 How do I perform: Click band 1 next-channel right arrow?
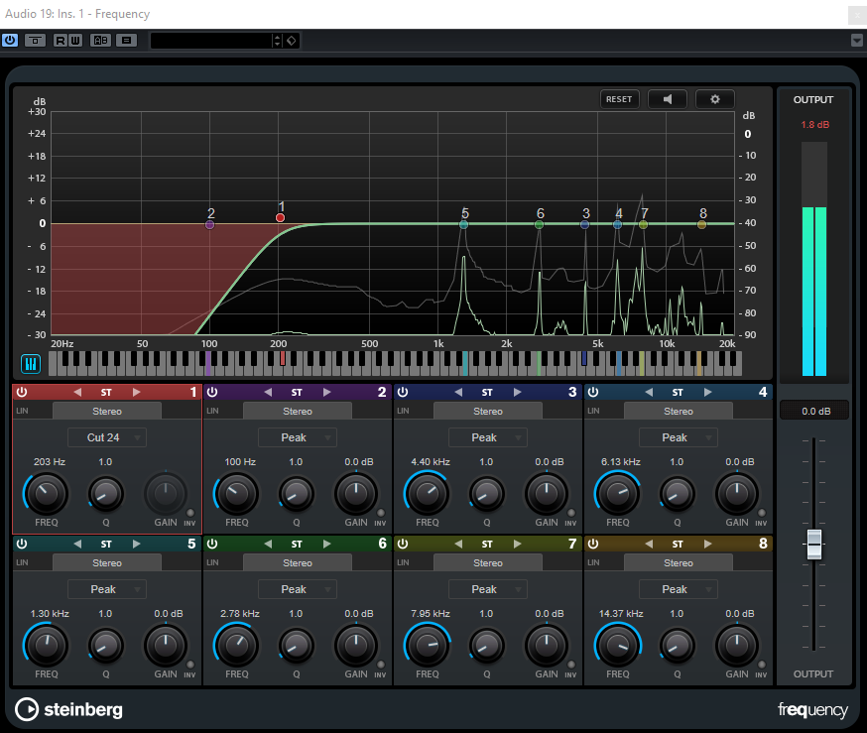coord(136,392)
